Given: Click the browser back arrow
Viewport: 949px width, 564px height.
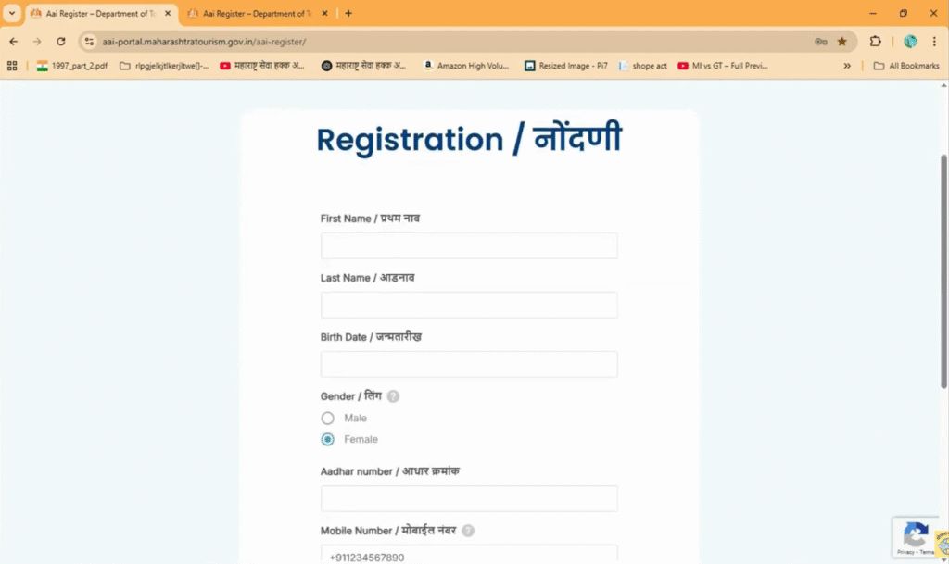Looking at the screenshot, I should pyautogui.click(x=13, y=42).
